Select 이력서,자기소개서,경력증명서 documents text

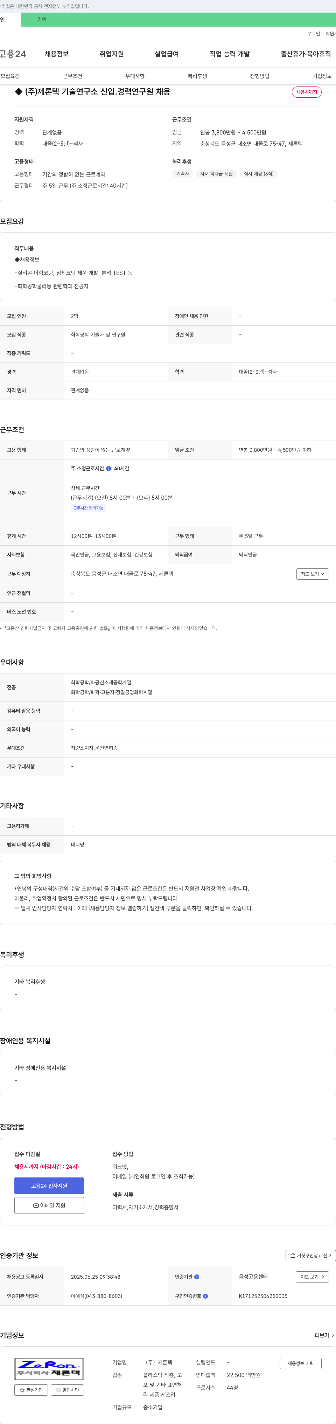coord(145,1207)
